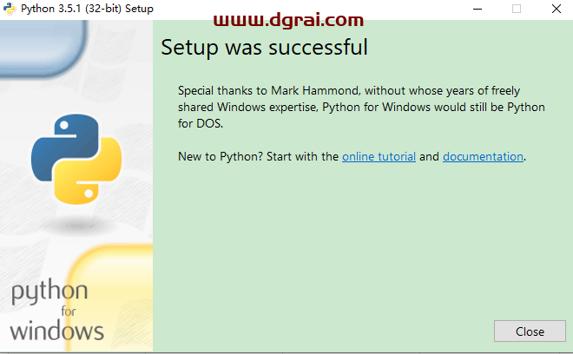
Task: Click the blue and yellow Python logo
Action: pos(76,157)
